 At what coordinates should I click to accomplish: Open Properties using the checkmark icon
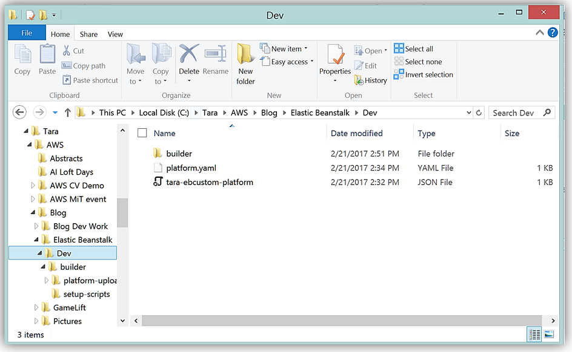(335, 56)
